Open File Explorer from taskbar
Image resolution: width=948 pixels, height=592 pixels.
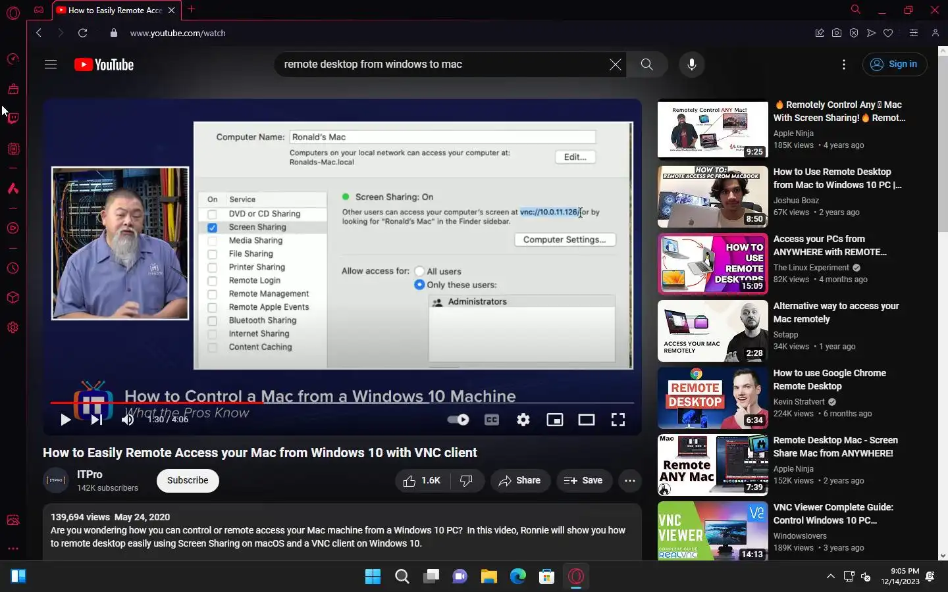point(489,577)
